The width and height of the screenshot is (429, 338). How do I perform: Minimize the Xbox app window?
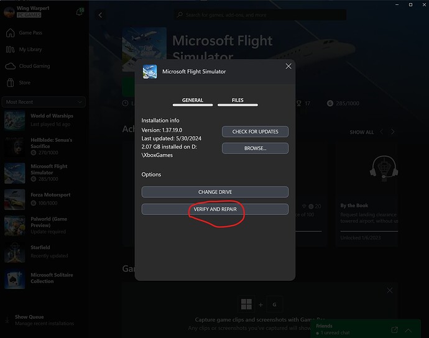point(397,4)
